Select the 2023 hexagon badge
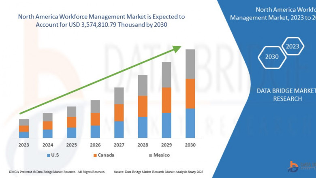 [293, 46]
